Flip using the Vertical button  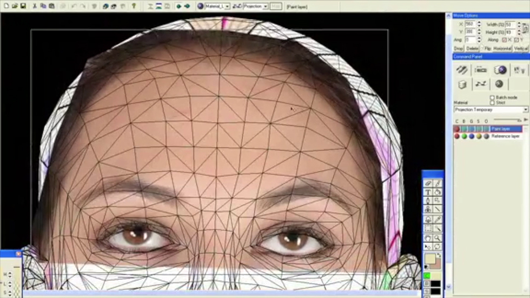click(521, 49)
